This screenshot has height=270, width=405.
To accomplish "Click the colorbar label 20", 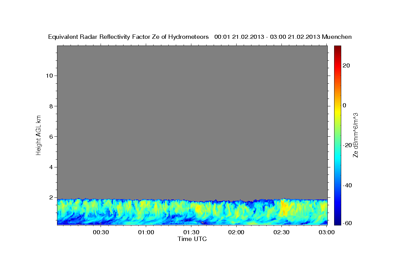I will click(x=346, y=65).
